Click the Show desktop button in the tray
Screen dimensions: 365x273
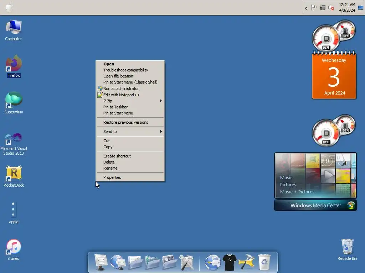pyautogui.click(x=361, y=8)
